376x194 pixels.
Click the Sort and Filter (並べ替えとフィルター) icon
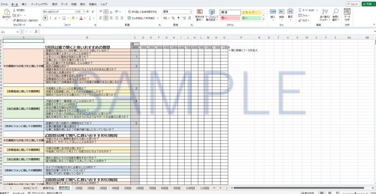325,12
